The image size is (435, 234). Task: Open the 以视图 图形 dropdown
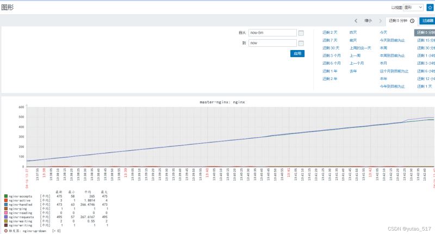click(413, 8)
